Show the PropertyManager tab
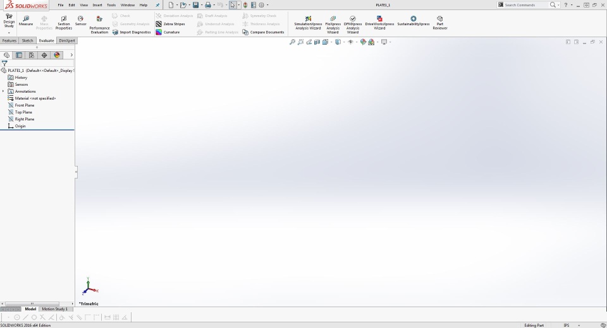The image size is (607, 328). tap(19, 56)
